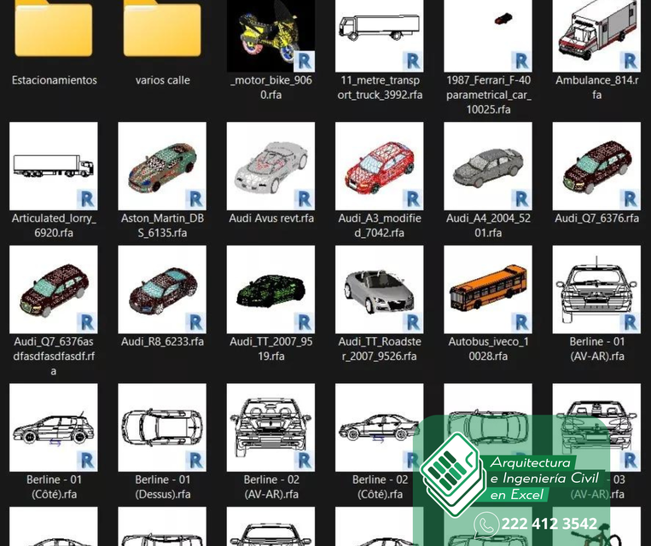Click the 'Audi_R8_6233.rfa' file name
Viewport: 651px width, 546px height.
162,342
